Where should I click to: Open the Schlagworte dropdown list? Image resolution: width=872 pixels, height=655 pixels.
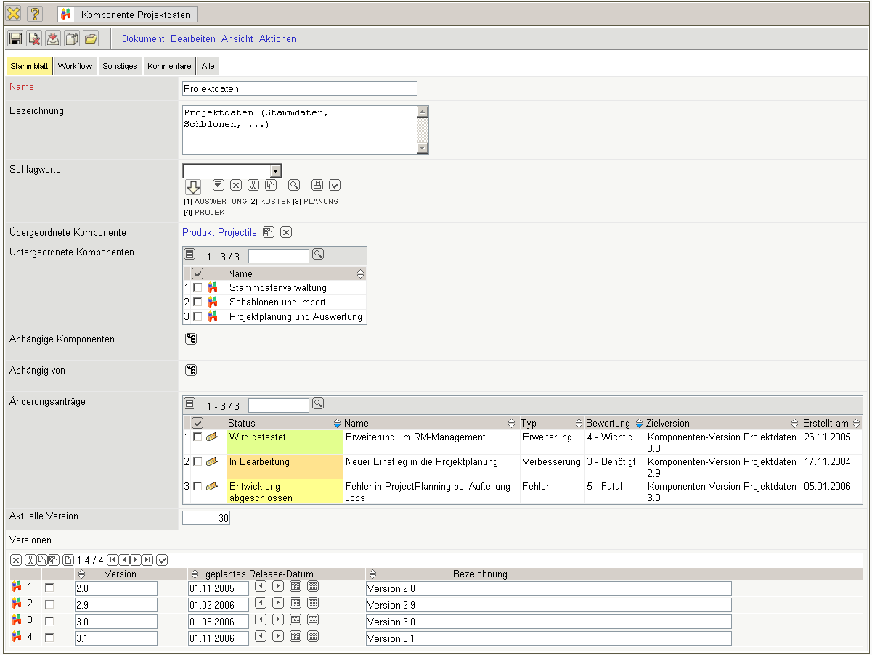tap(275, 170)
